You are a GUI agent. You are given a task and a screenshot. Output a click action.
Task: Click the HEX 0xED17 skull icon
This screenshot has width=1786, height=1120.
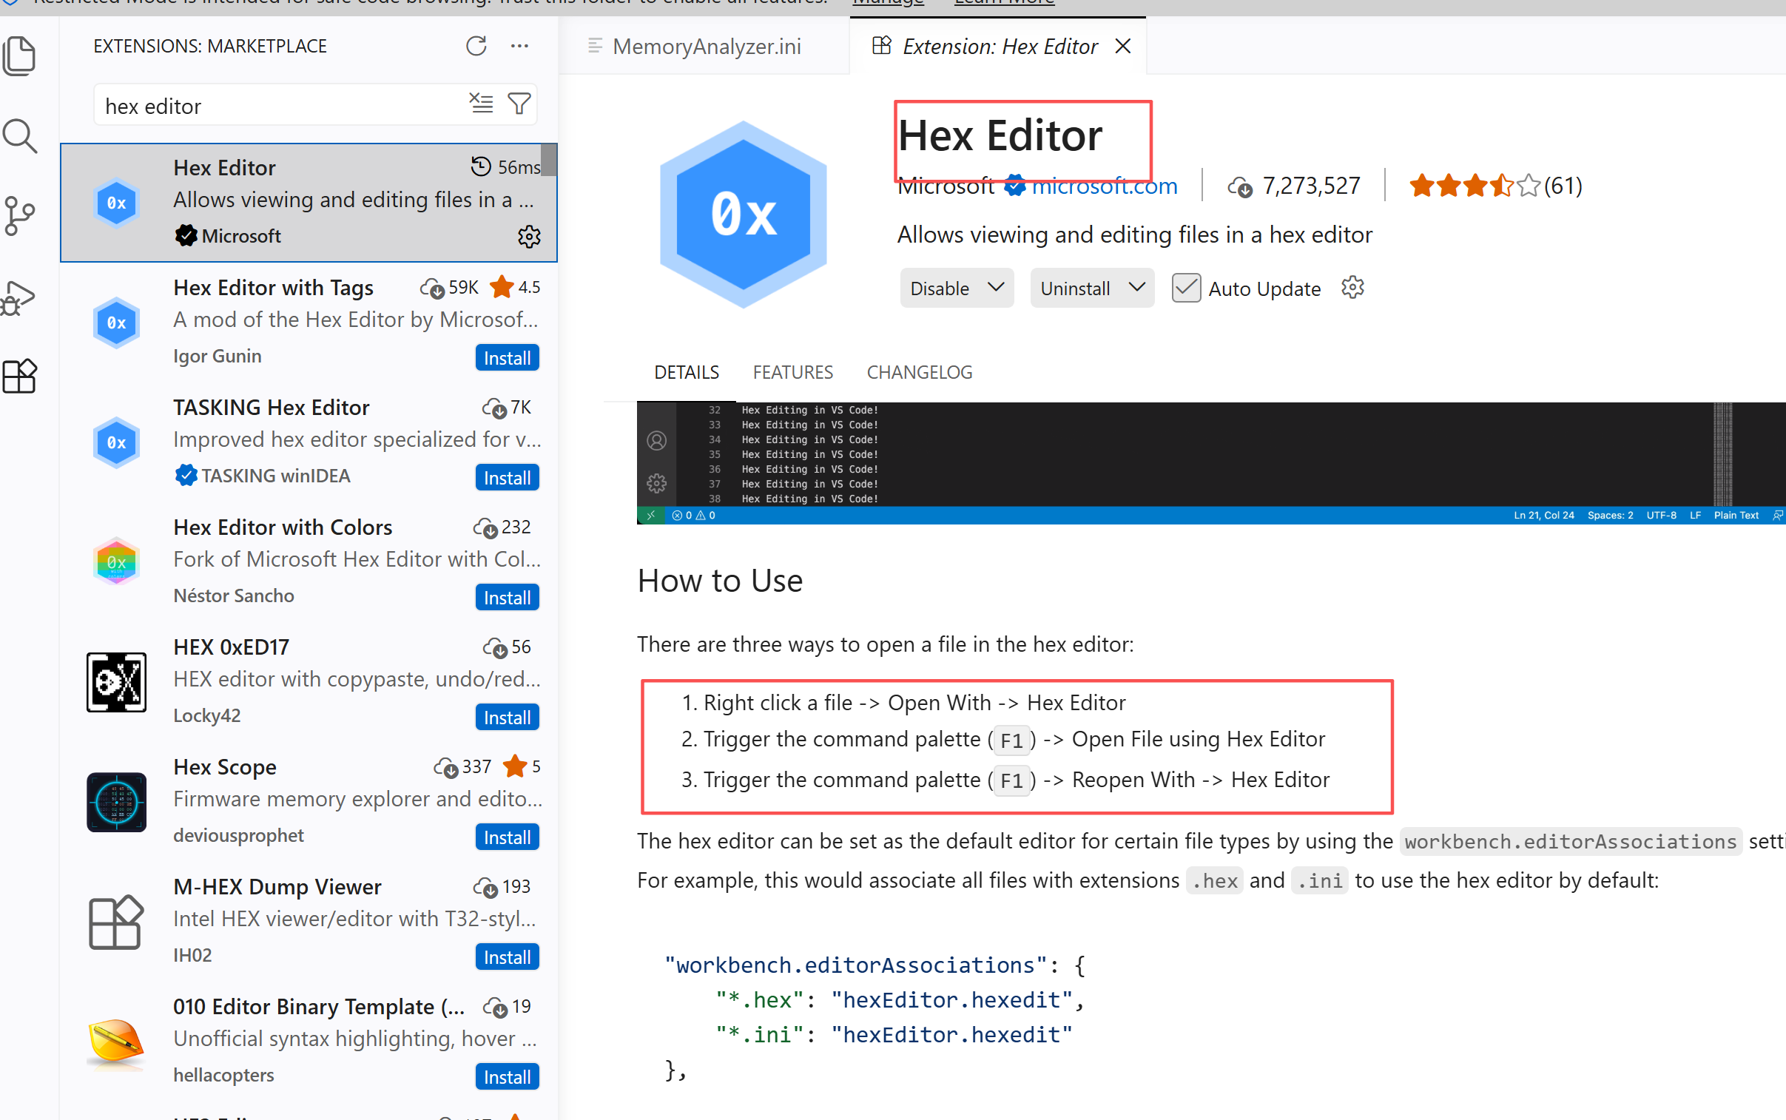[116, 681]
